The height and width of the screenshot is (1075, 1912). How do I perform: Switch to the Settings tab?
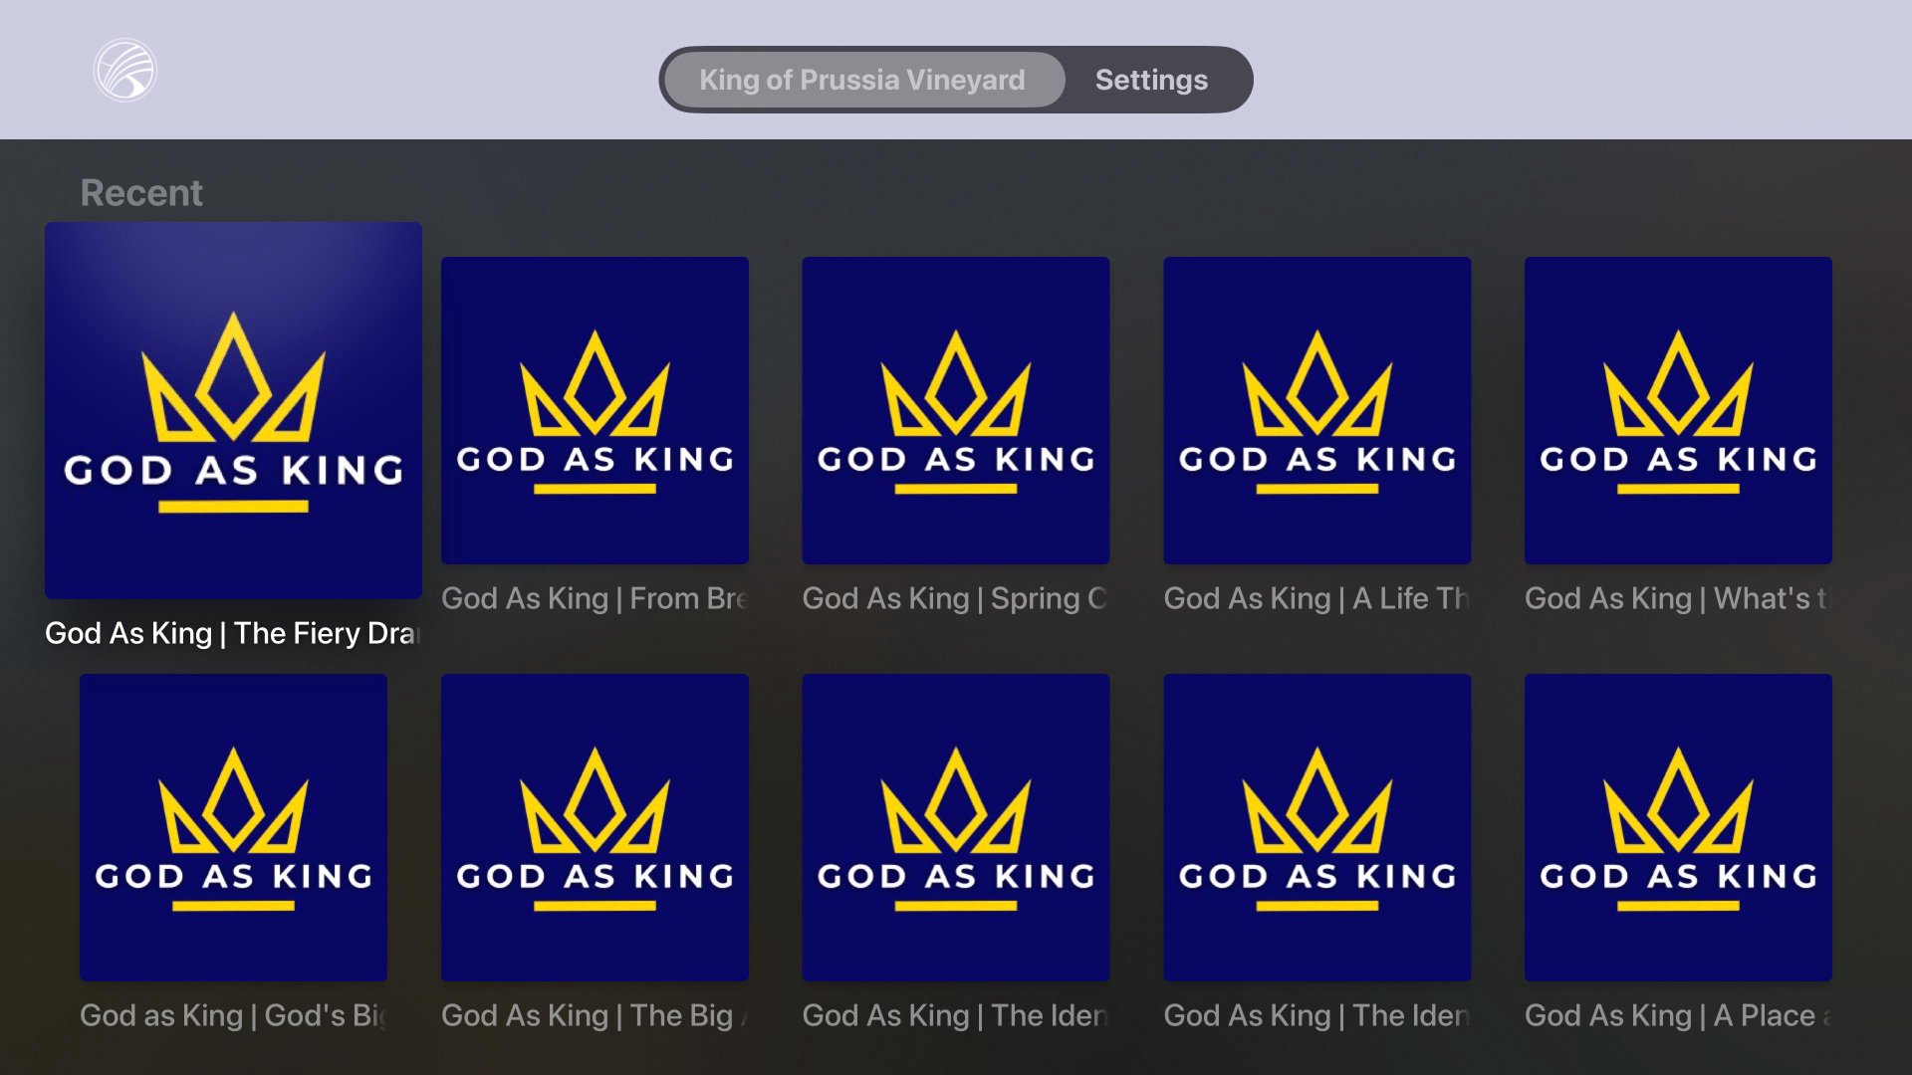(x=1151, y=80)
